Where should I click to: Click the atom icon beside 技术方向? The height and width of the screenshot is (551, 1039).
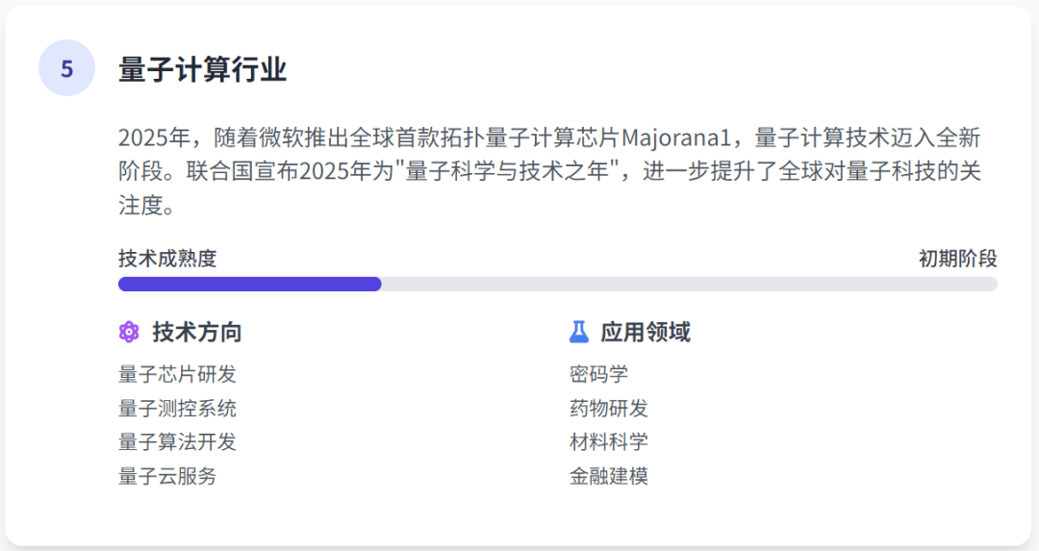[x=129, y=333]
